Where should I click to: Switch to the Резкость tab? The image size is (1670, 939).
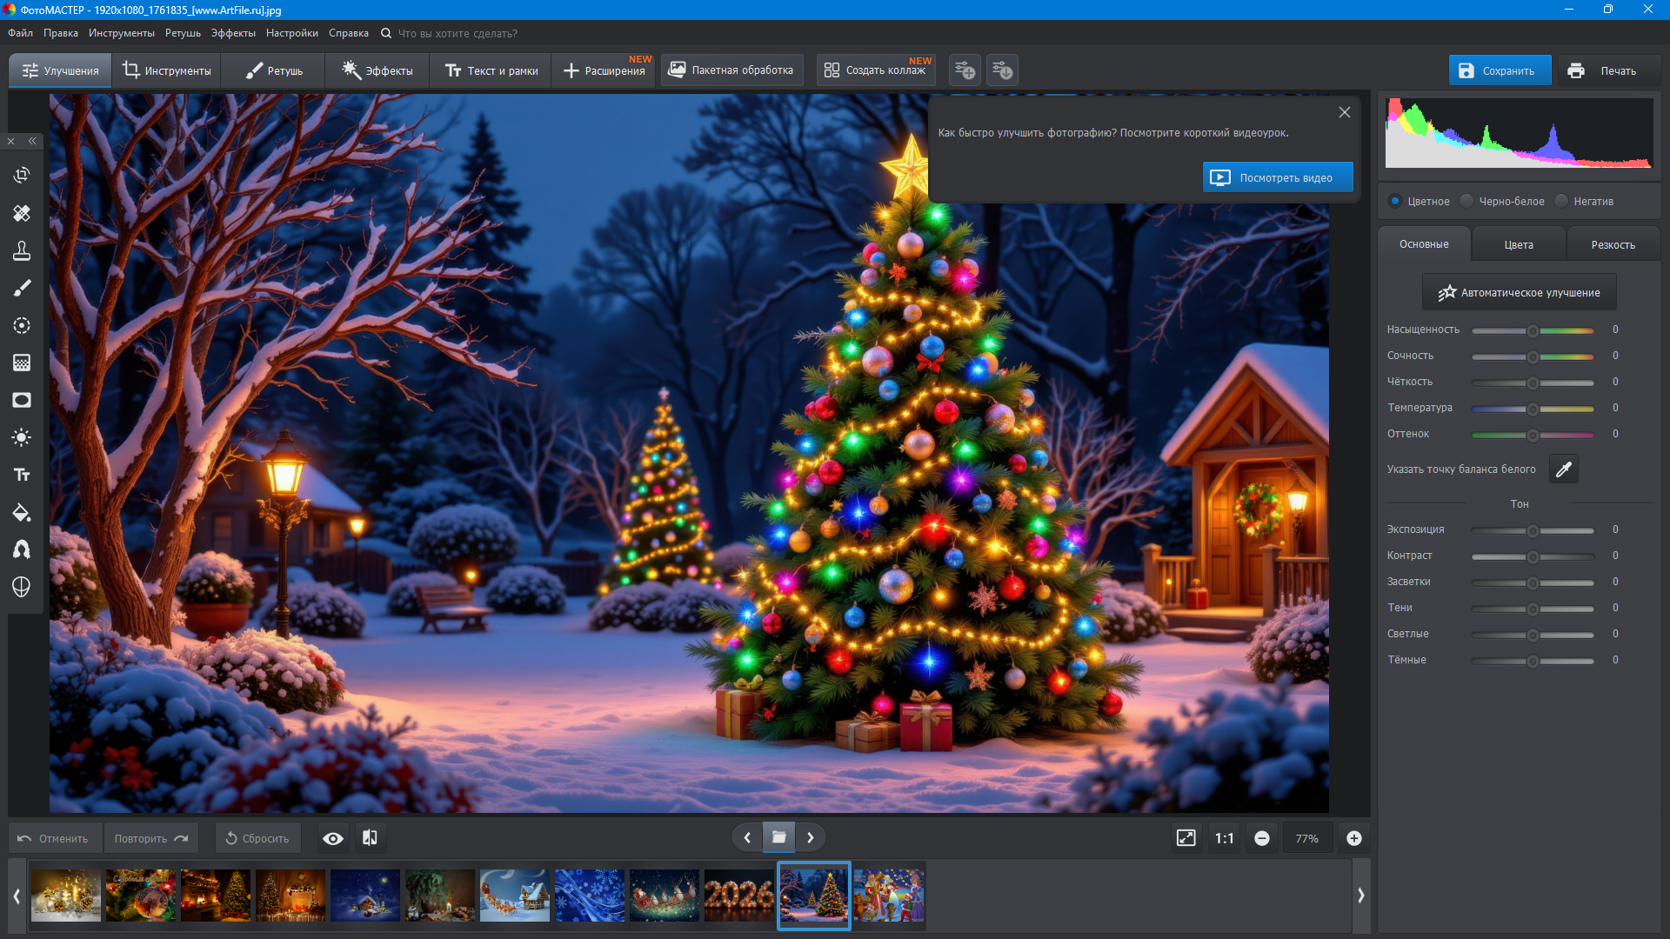(x=1613, y=244)
